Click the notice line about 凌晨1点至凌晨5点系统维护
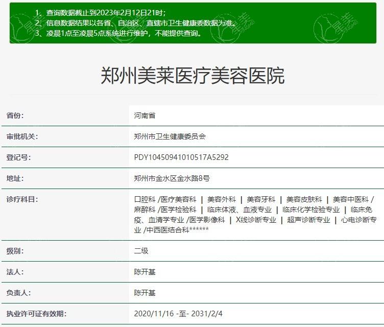 coord(118,33)
